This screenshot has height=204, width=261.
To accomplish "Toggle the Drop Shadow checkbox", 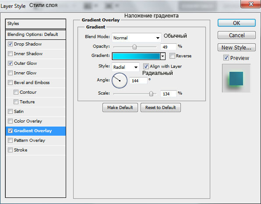I will tap(10, 44).
